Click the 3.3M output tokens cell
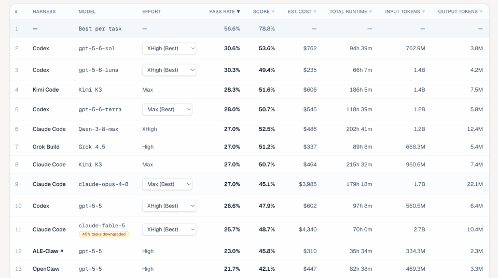498x278 pixels. pos(476,269)
